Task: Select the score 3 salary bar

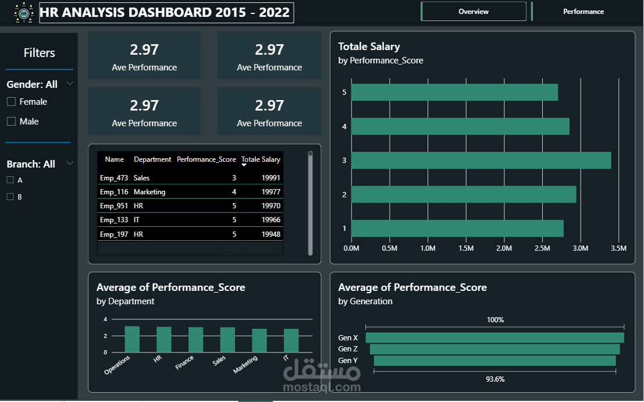Action: 481,160
